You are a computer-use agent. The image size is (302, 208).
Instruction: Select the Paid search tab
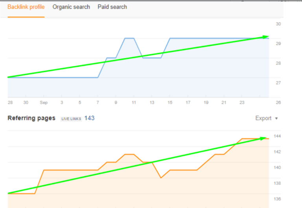click(112, 7)
